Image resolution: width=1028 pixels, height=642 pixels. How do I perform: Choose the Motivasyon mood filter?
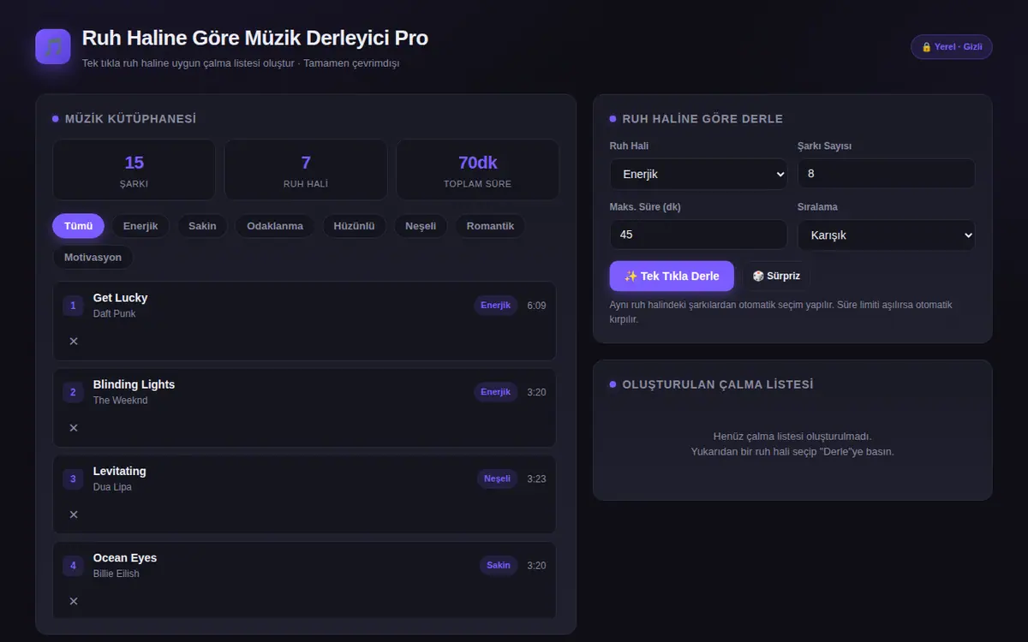pos(93,257)
